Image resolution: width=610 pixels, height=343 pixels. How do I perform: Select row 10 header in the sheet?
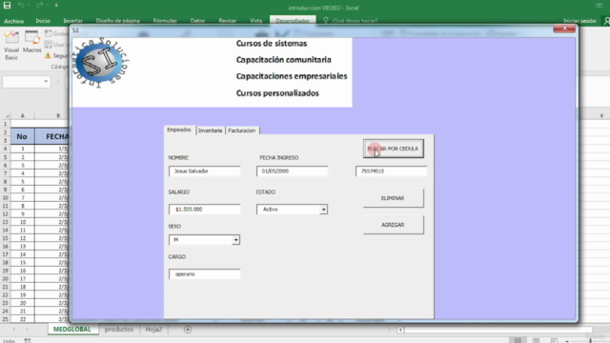click(6, 197)
